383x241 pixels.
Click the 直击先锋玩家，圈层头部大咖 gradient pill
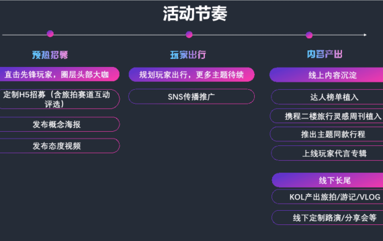(x=59, y=74)
